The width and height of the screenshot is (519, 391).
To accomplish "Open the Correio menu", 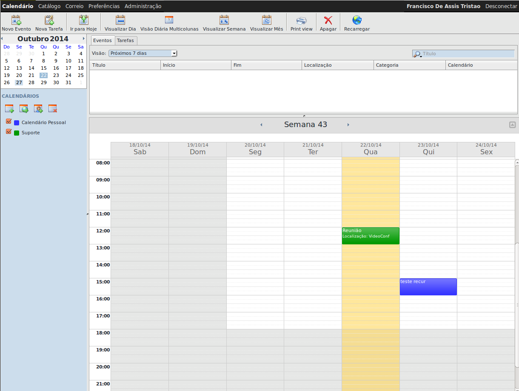I will (74, 6).
